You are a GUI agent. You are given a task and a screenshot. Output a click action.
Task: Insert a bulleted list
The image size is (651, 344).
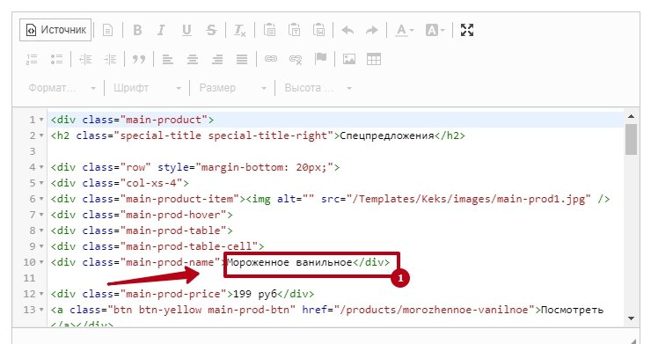coord(56,60)
